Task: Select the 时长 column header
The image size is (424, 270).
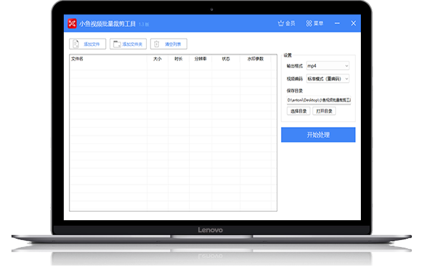Action: 179,59
